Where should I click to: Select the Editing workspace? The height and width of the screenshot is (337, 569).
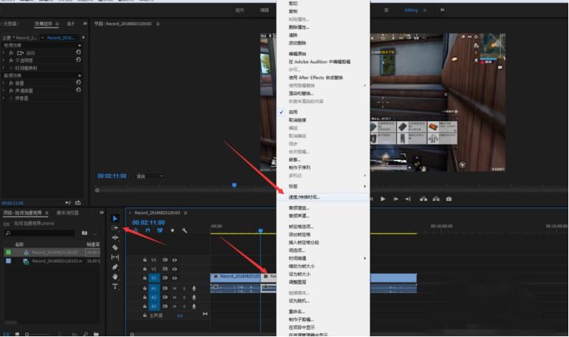click(411, 10)
